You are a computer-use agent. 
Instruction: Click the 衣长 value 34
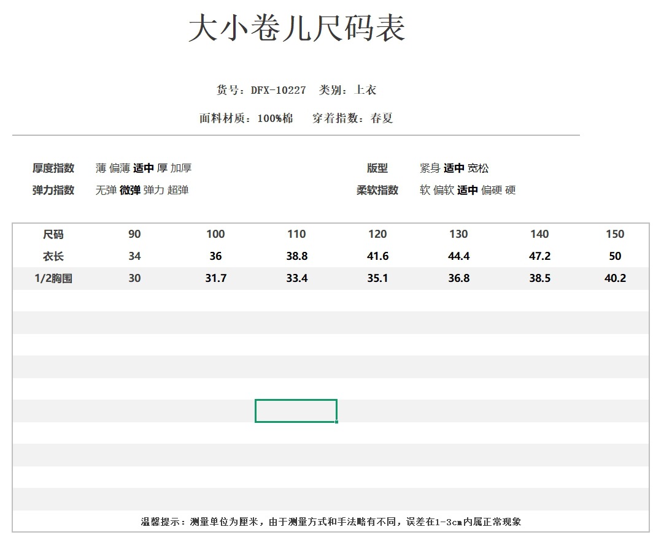(134, 256)
